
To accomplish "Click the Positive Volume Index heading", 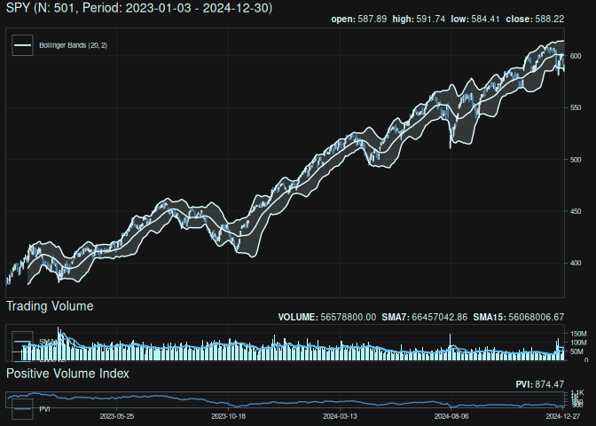I will 67,374.
